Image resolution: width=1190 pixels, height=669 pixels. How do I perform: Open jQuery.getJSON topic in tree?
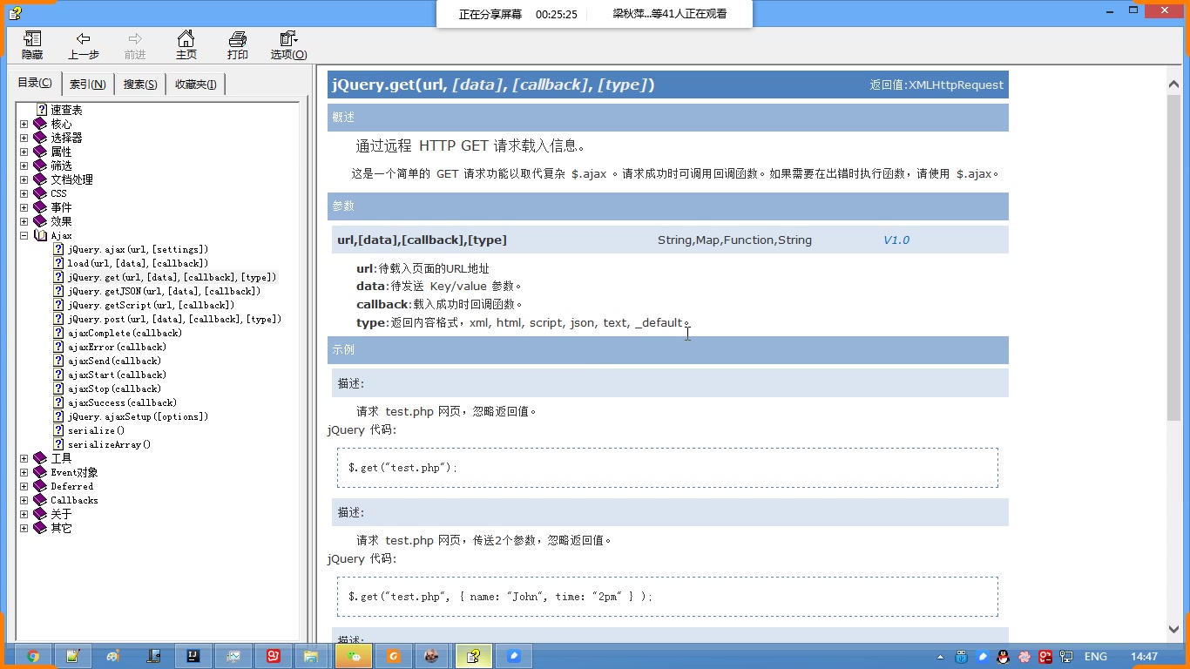point(164,291)
